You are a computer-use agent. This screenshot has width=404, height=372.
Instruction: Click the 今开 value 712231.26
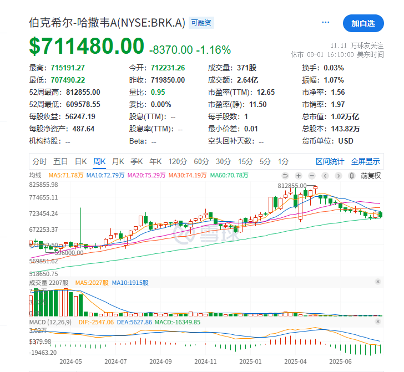point(168,68)
